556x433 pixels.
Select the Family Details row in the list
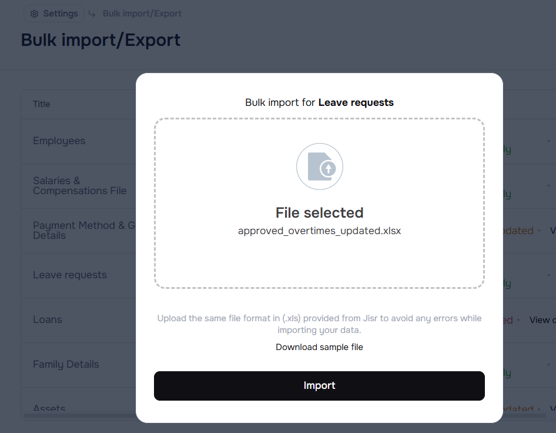click(x=66, y=364)
